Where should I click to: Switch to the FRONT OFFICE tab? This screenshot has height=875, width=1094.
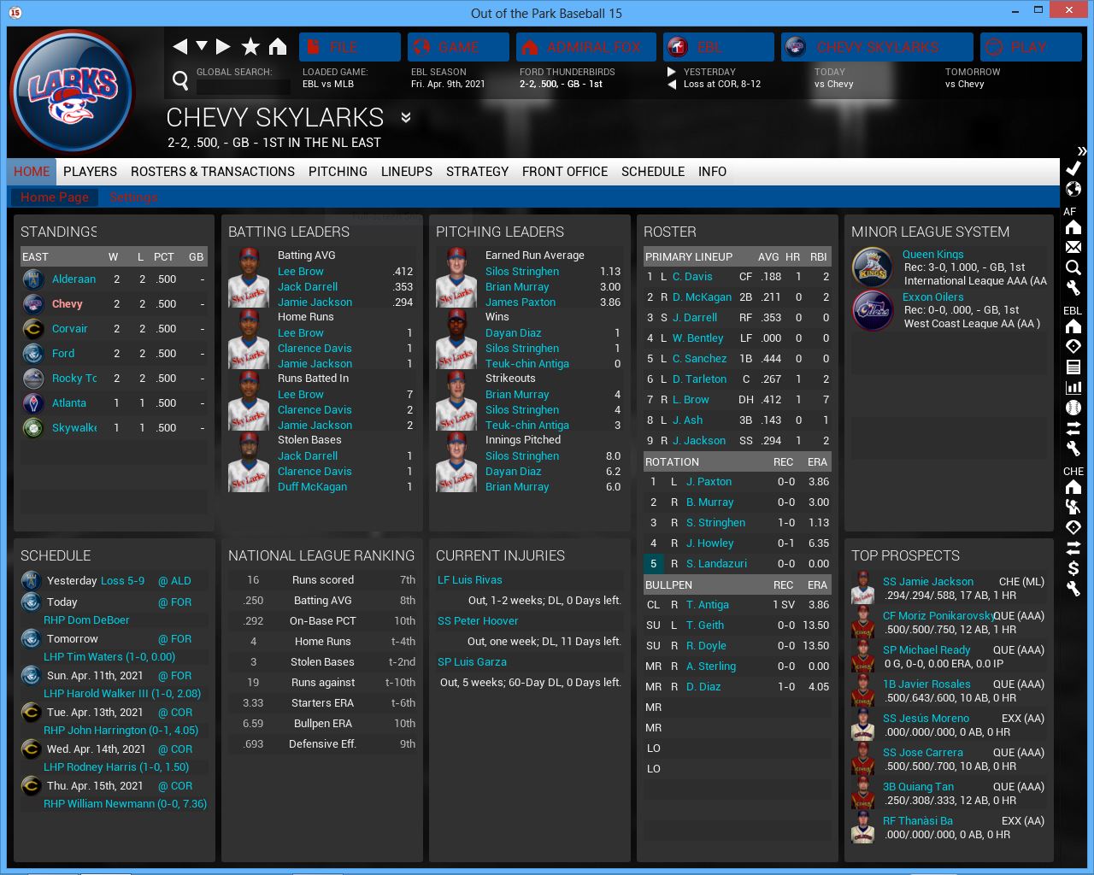tap(564, 172)
